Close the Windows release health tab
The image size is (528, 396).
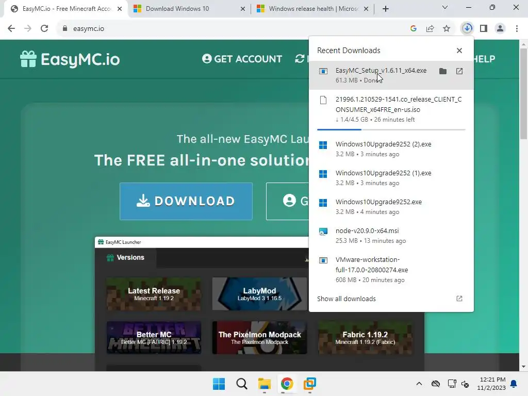tap(366, 9)
